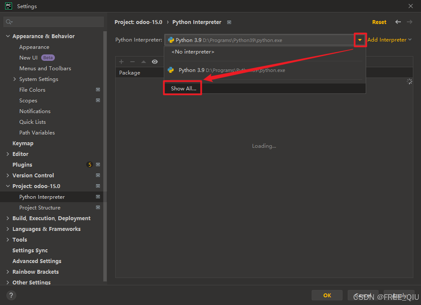421x305 pixels.
Task: Click the Apply button
Action: click(x=399, y=295)
